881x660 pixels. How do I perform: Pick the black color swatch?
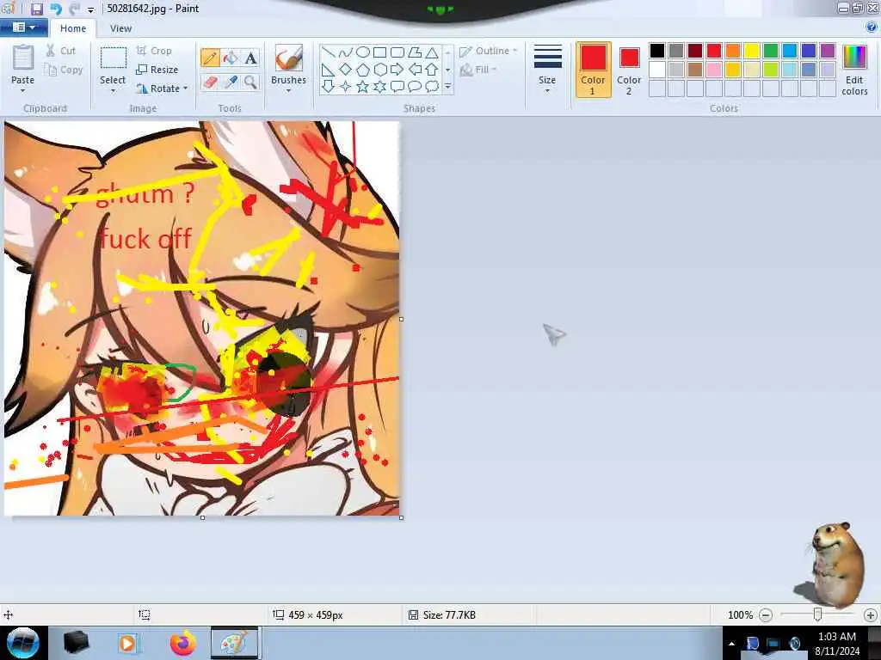657,51
